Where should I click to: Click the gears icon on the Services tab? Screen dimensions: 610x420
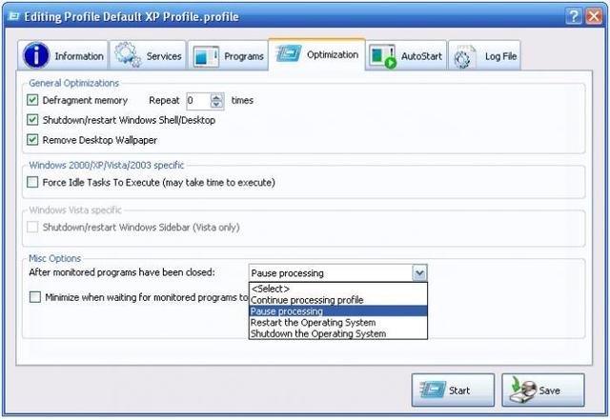pyautogui.click(x=128, y=55)
